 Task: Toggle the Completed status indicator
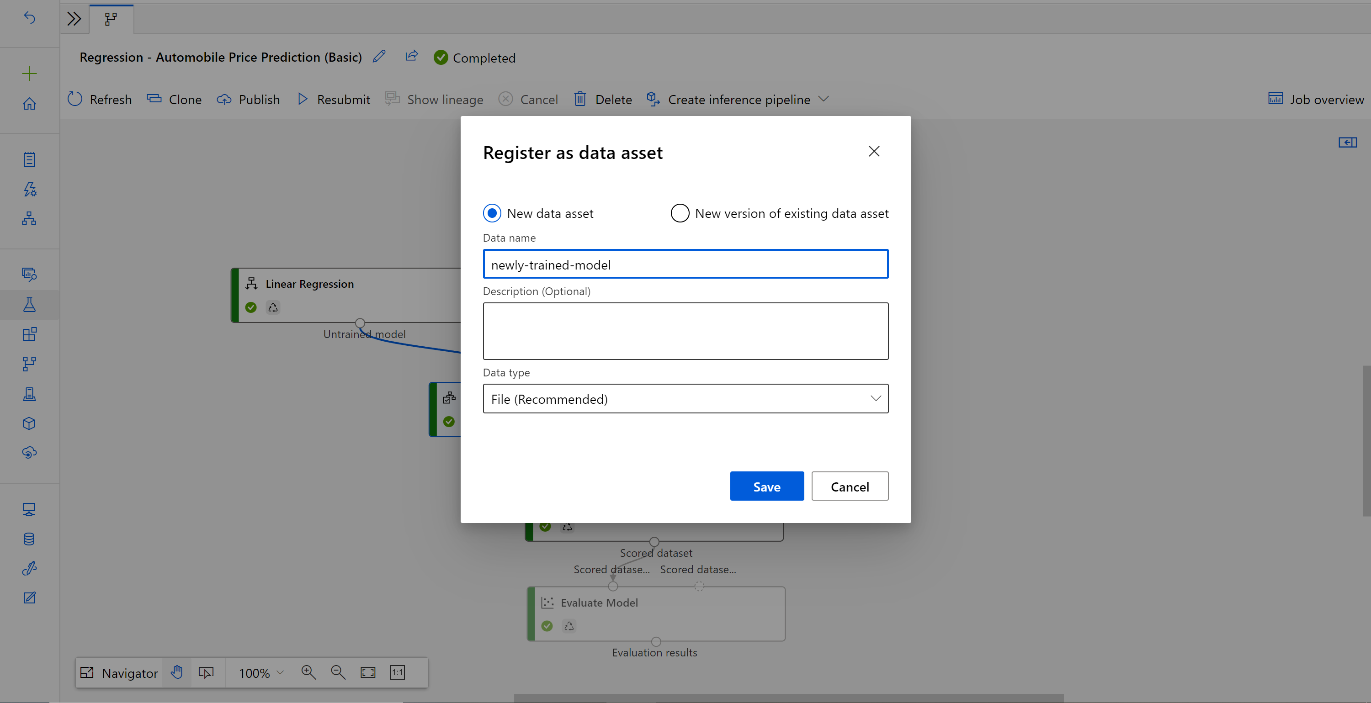click(473, 58)
